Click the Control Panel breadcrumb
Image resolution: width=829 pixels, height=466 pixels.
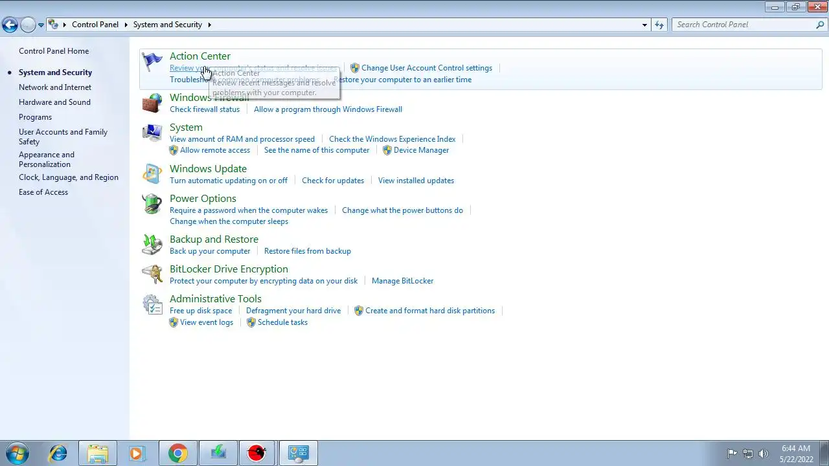pos(95,25)
